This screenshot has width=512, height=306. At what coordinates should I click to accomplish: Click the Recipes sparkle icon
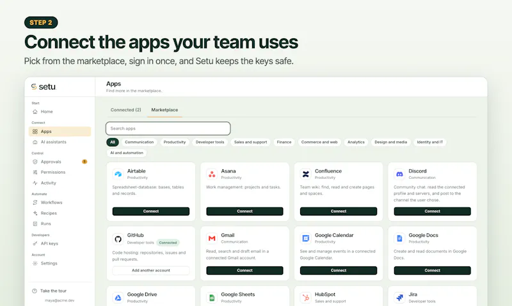click(35, 213)
